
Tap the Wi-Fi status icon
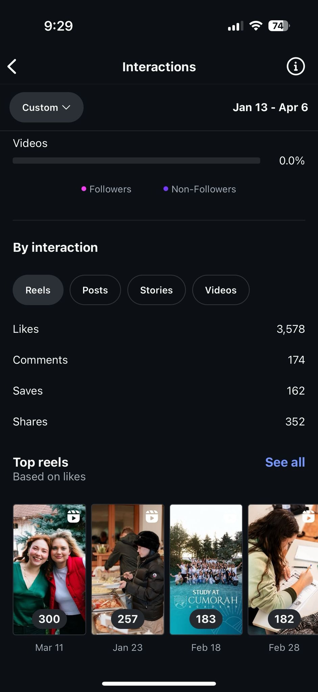click(255, 26)
